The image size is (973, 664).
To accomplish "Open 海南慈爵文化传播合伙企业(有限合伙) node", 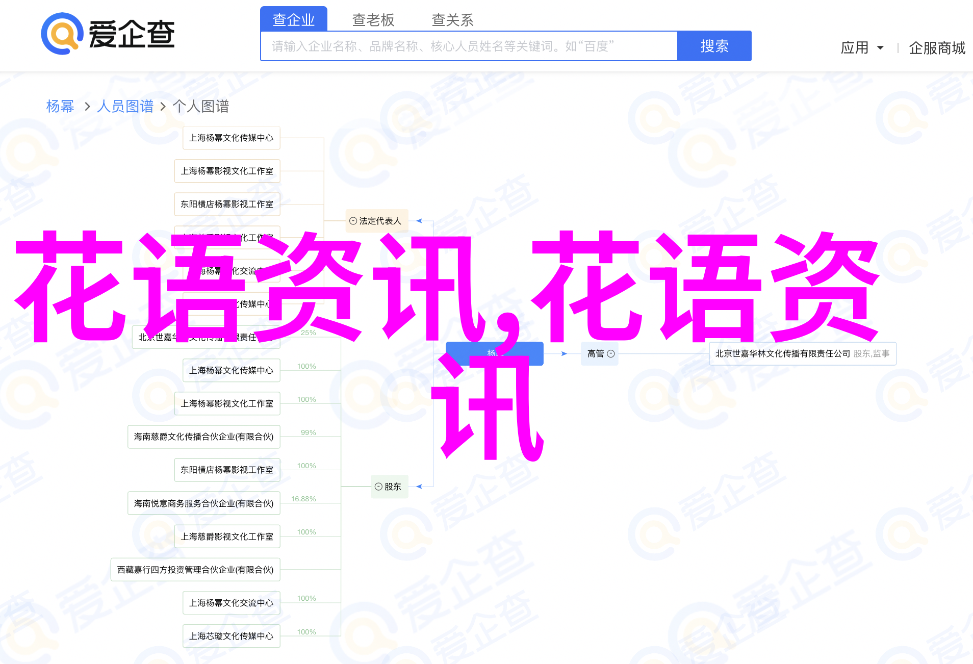I will click(204, 437).
